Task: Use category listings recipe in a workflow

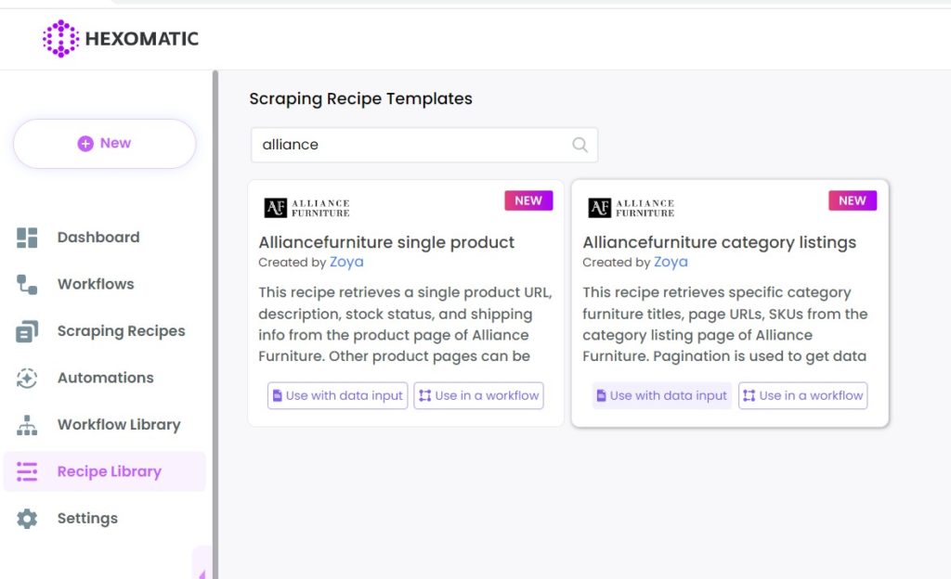Action: click(x=802, y=395)
